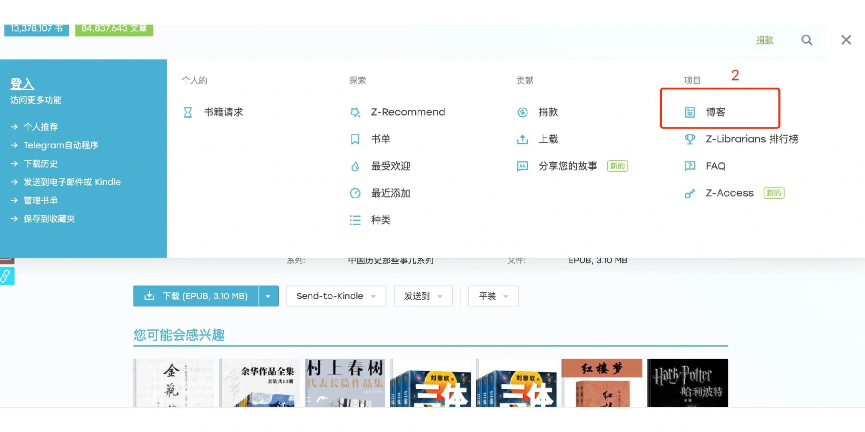
Task: Click the list icon beside 种类
Action: [355, 220]
